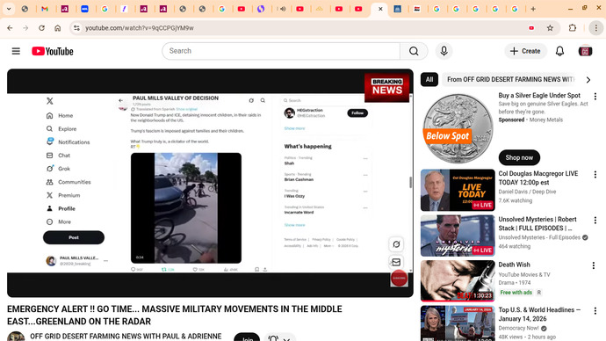Viewport: 606px width, 341px height.
Task: Go to YouTube home via logo
Action: tap(53, 51)
